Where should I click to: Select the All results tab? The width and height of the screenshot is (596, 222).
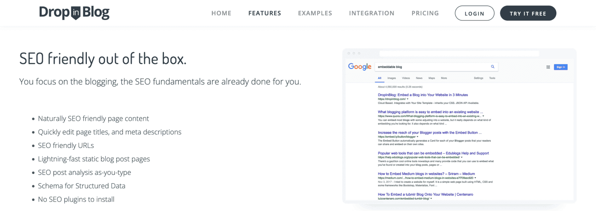(x=379, y=78)
